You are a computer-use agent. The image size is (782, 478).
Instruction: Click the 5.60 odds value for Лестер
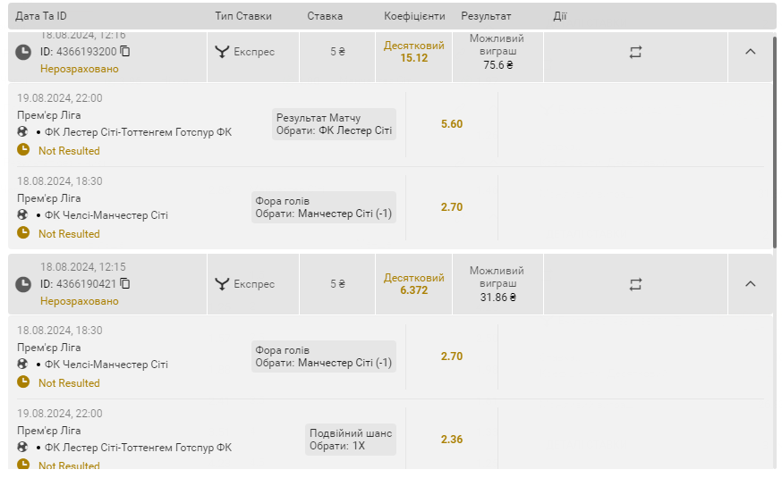coord(452,124)
